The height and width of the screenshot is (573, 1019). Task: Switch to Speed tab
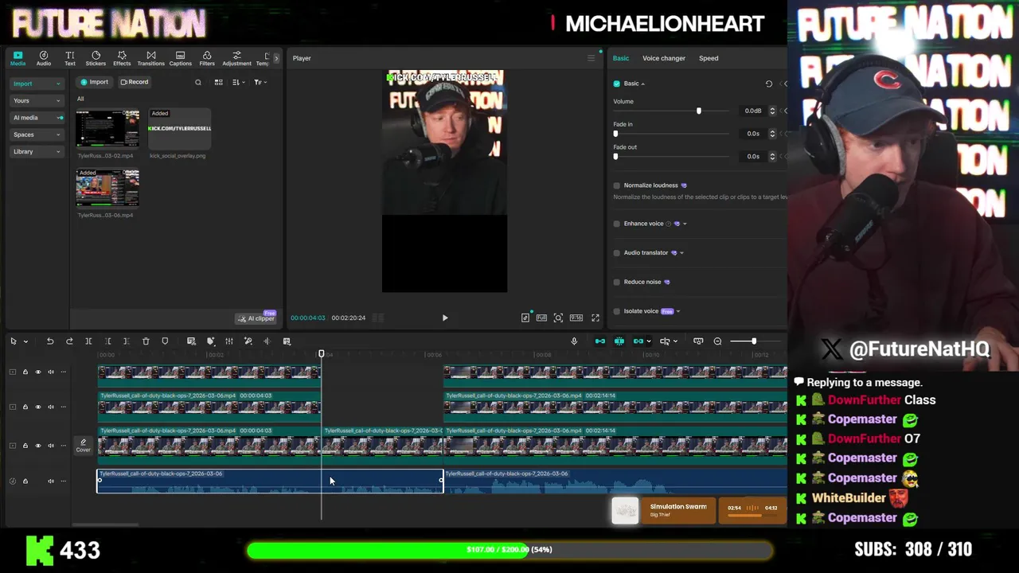709,58
